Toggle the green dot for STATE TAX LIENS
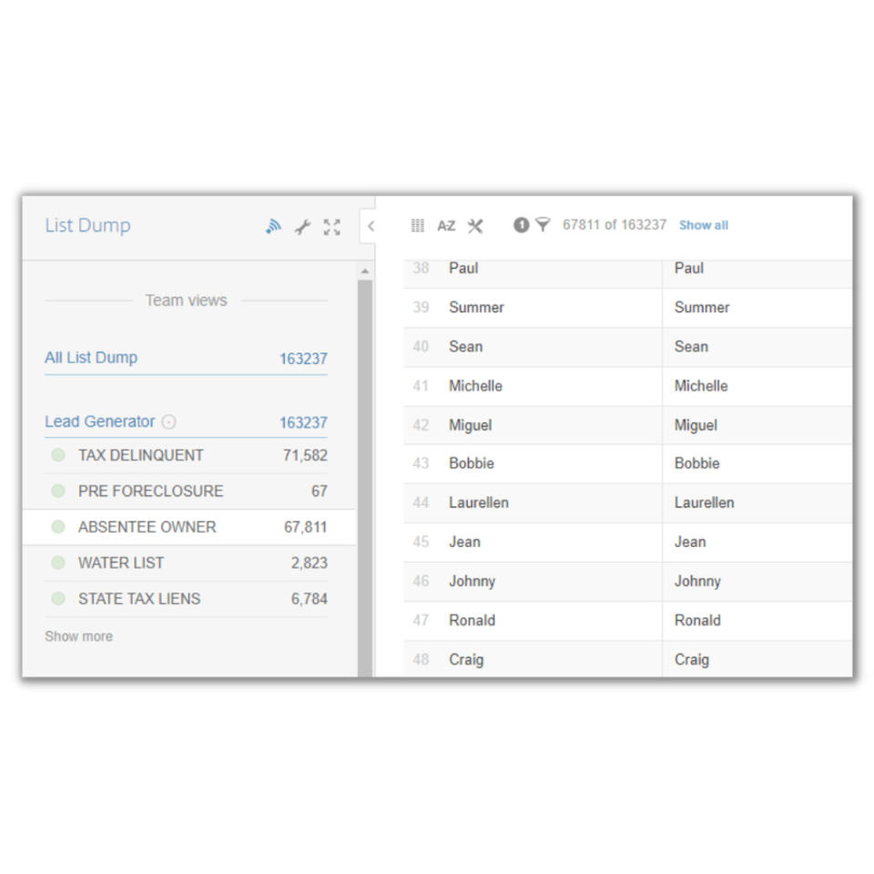874x874 pixels. (57, 598)
